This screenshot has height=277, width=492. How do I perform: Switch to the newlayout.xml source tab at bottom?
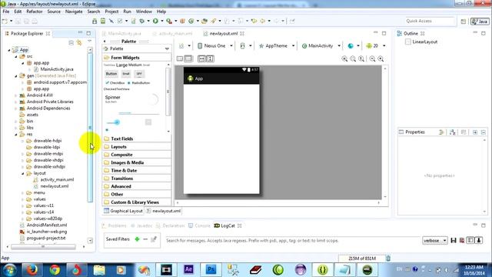[164, 211]
